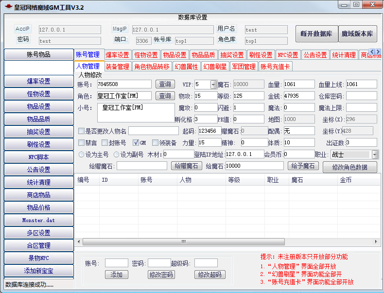Enable the 禁言 checkbox
This screenshot has height=293, width=384.
82,143
